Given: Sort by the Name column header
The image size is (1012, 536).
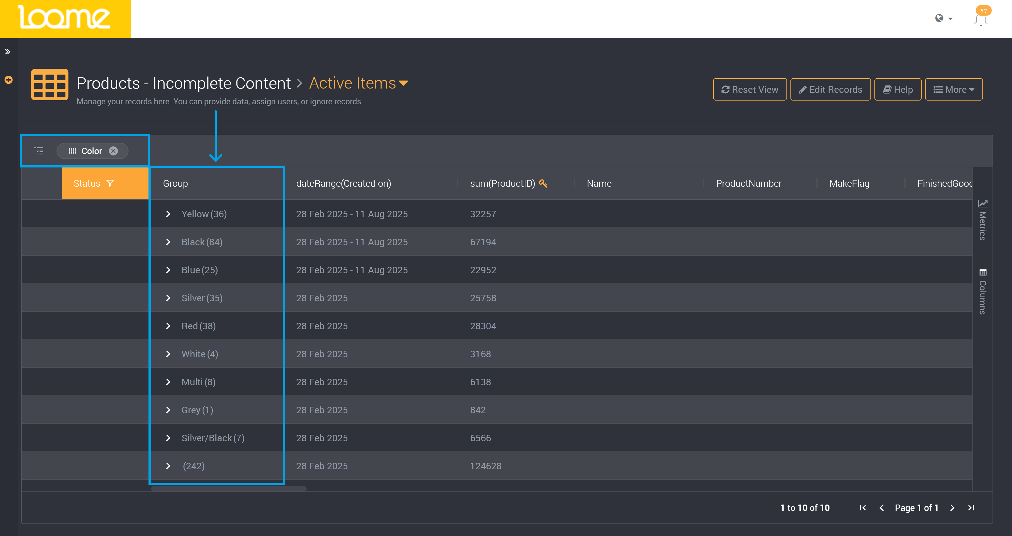Looking at the screenshot, I should click(x=599, y=183).
